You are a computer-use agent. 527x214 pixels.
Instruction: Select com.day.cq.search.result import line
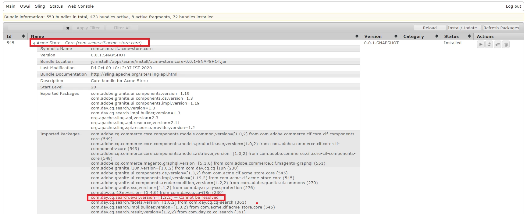click(168, 212)
